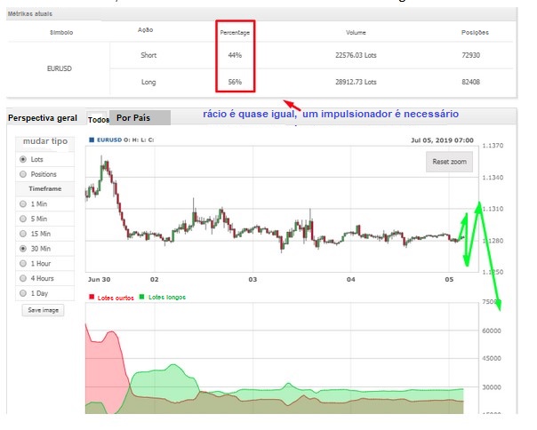Open the Perspectiva geral tab
The image size is (537, 430).
(x=42, y=118)
